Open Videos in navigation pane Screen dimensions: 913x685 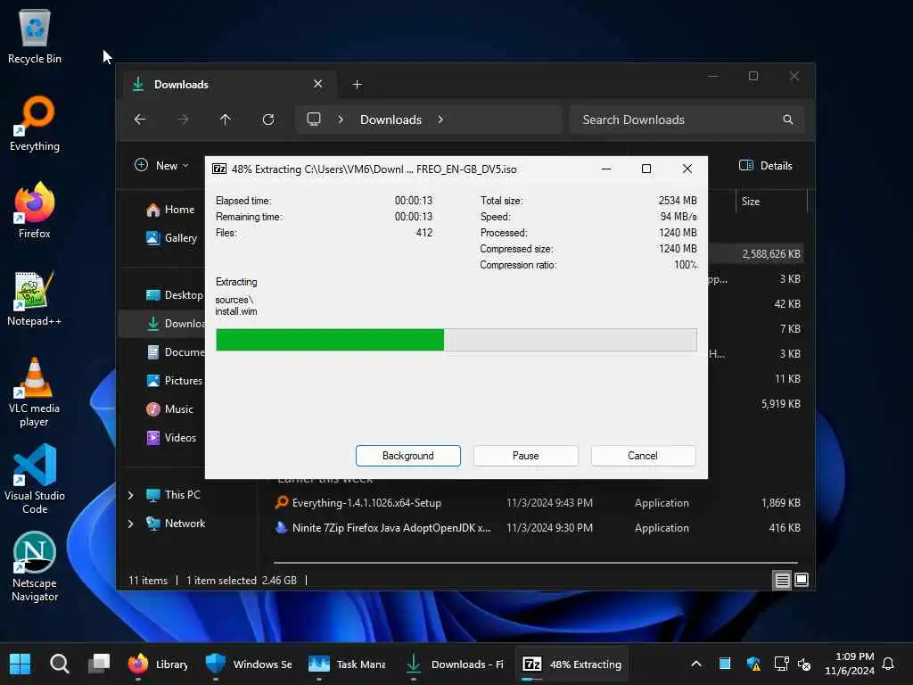pyautogui.click(x=171, y=437)
